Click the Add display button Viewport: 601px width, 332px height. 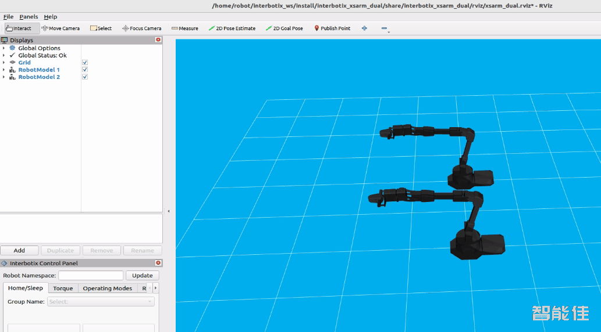pos(19,251)
